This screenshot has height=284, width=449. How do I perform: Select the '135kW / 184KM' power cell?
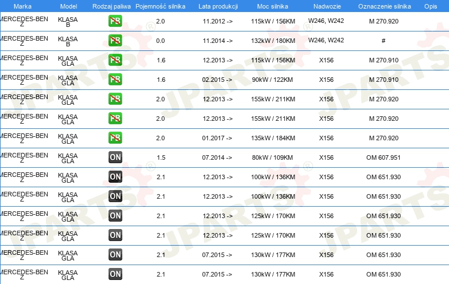(273, 138)
